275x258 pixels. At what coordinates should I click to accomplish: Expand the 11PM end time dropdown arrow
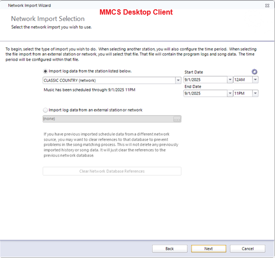pyautogui.click(x=255, y=93)
